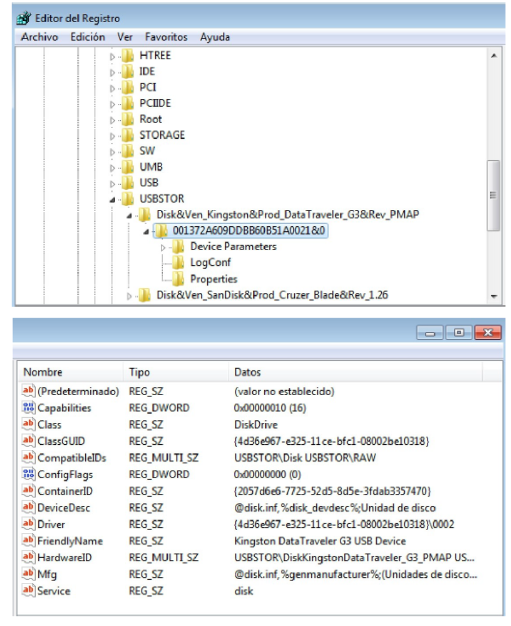Select the 001372A609DDBB60B51A0021&0 key
This screenshot has width=511, height=626.
point(248,231)
